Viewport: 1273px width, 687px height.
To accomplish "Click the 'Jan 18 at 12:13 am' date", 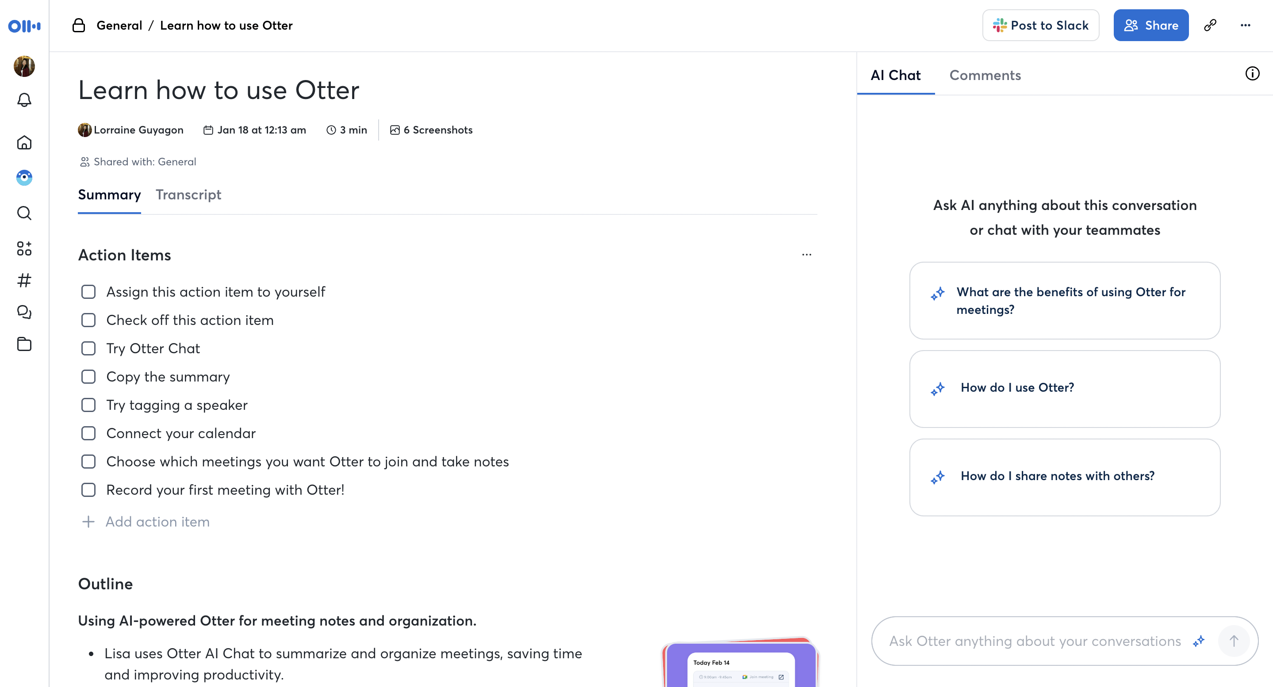I will 261,130.
